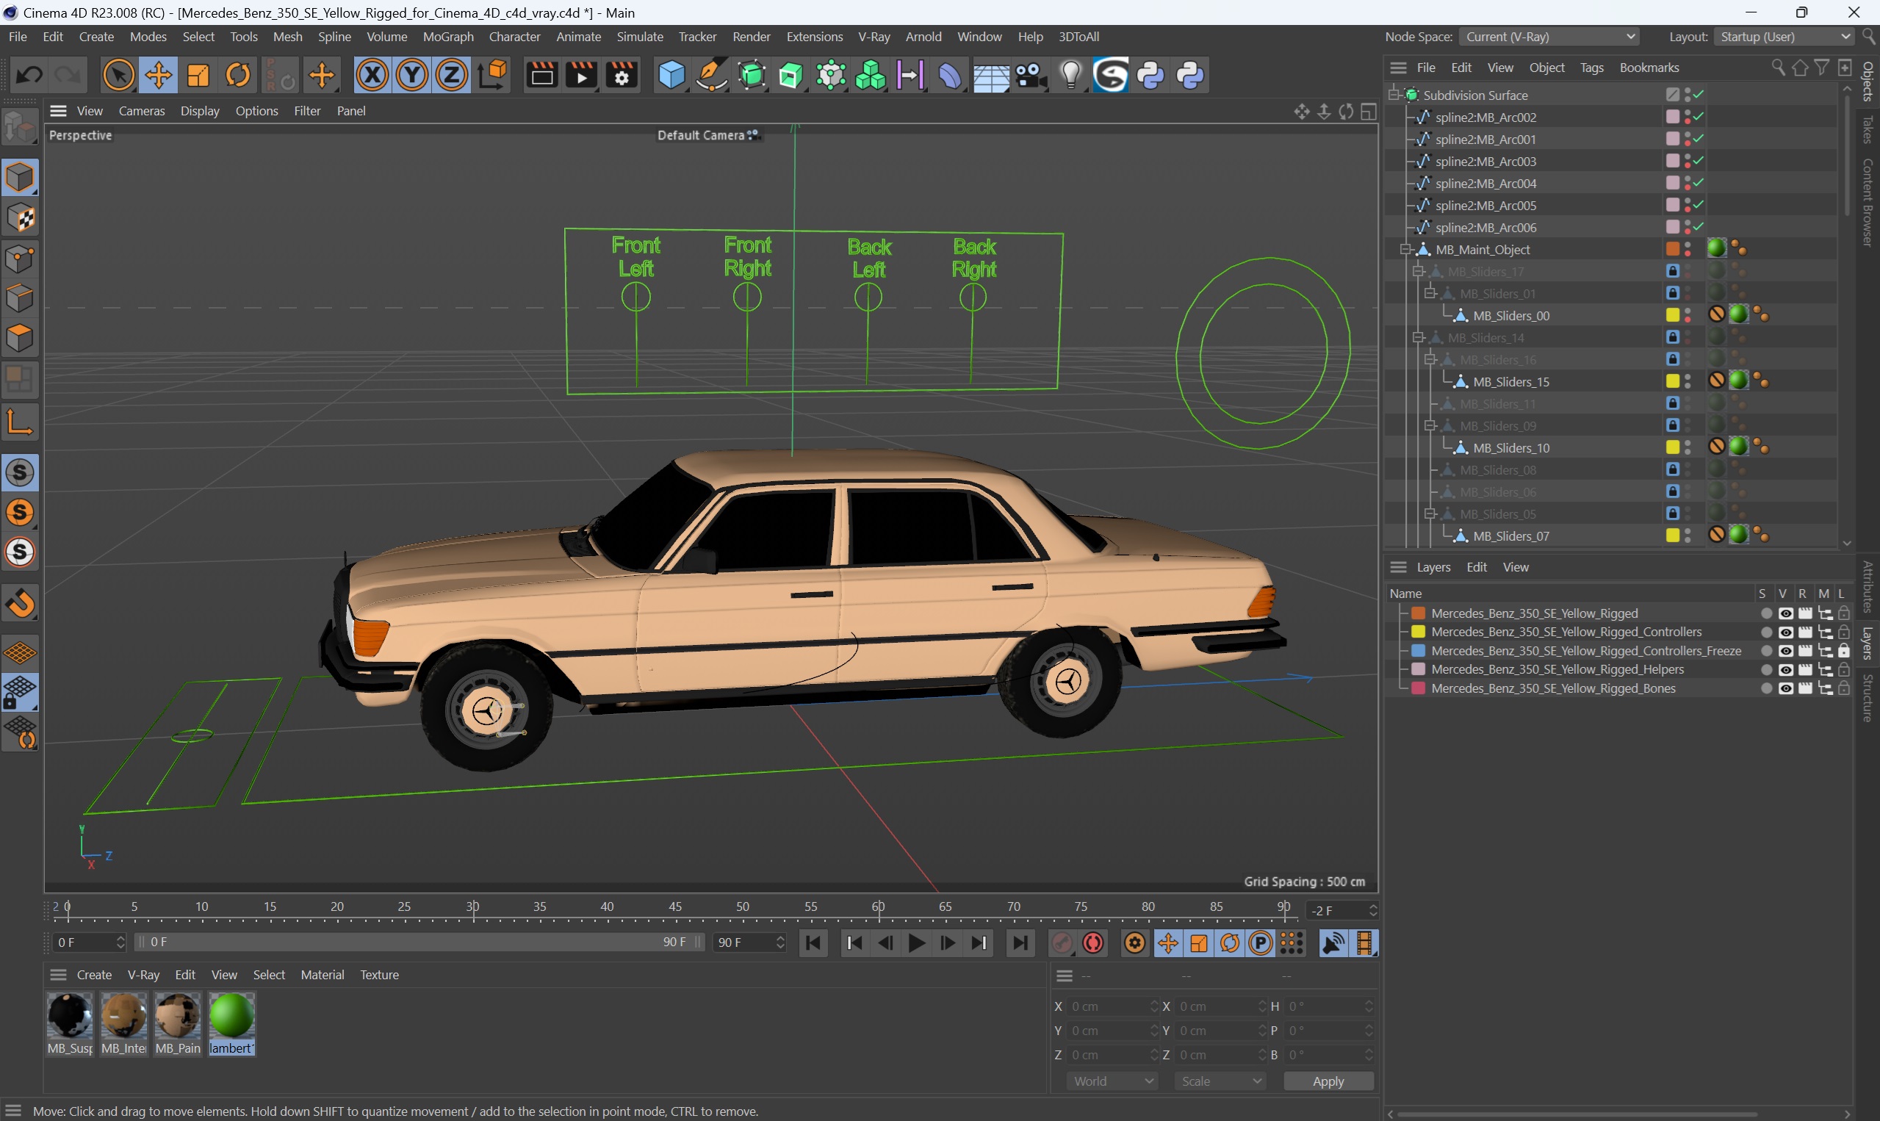
Task: Open Edit Render Settings gear icon
Action: (x=622, y=75)
